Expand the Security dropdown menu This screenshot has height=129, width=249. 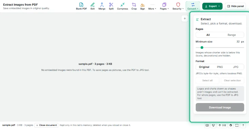[x=178, y=6]
